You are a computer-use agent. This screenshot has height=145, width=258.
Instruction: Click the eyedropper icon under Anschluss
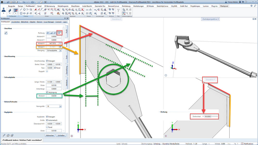[x=6, y=33]
